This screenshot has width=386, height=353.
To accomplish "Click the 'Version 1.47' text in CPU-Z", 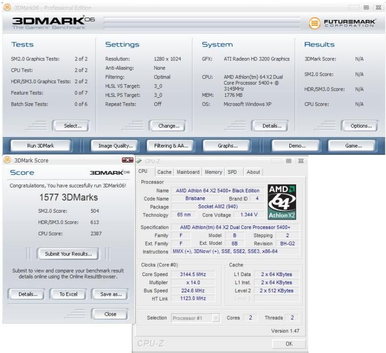I will [285, 331].
